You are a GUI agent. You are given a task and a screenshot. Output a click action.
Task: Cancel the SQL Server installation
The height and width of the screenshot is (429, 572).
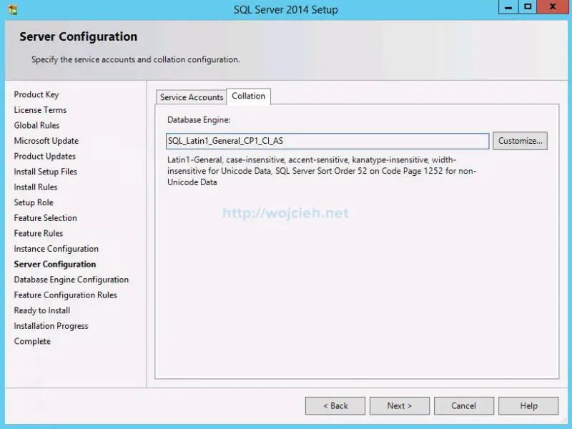coord(463,405)
